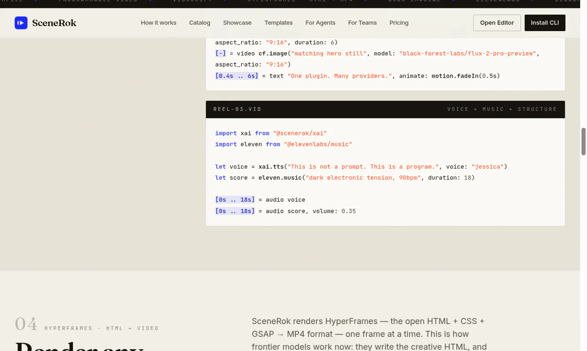The image size is (587, 351).
Task: Click the [0s .. 18s] range before audio score
Action: tap(235, 211)
